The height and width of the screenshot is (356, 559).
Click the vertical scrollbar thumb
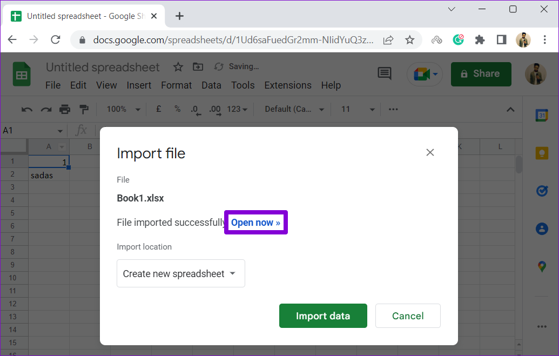coord(518,164)
